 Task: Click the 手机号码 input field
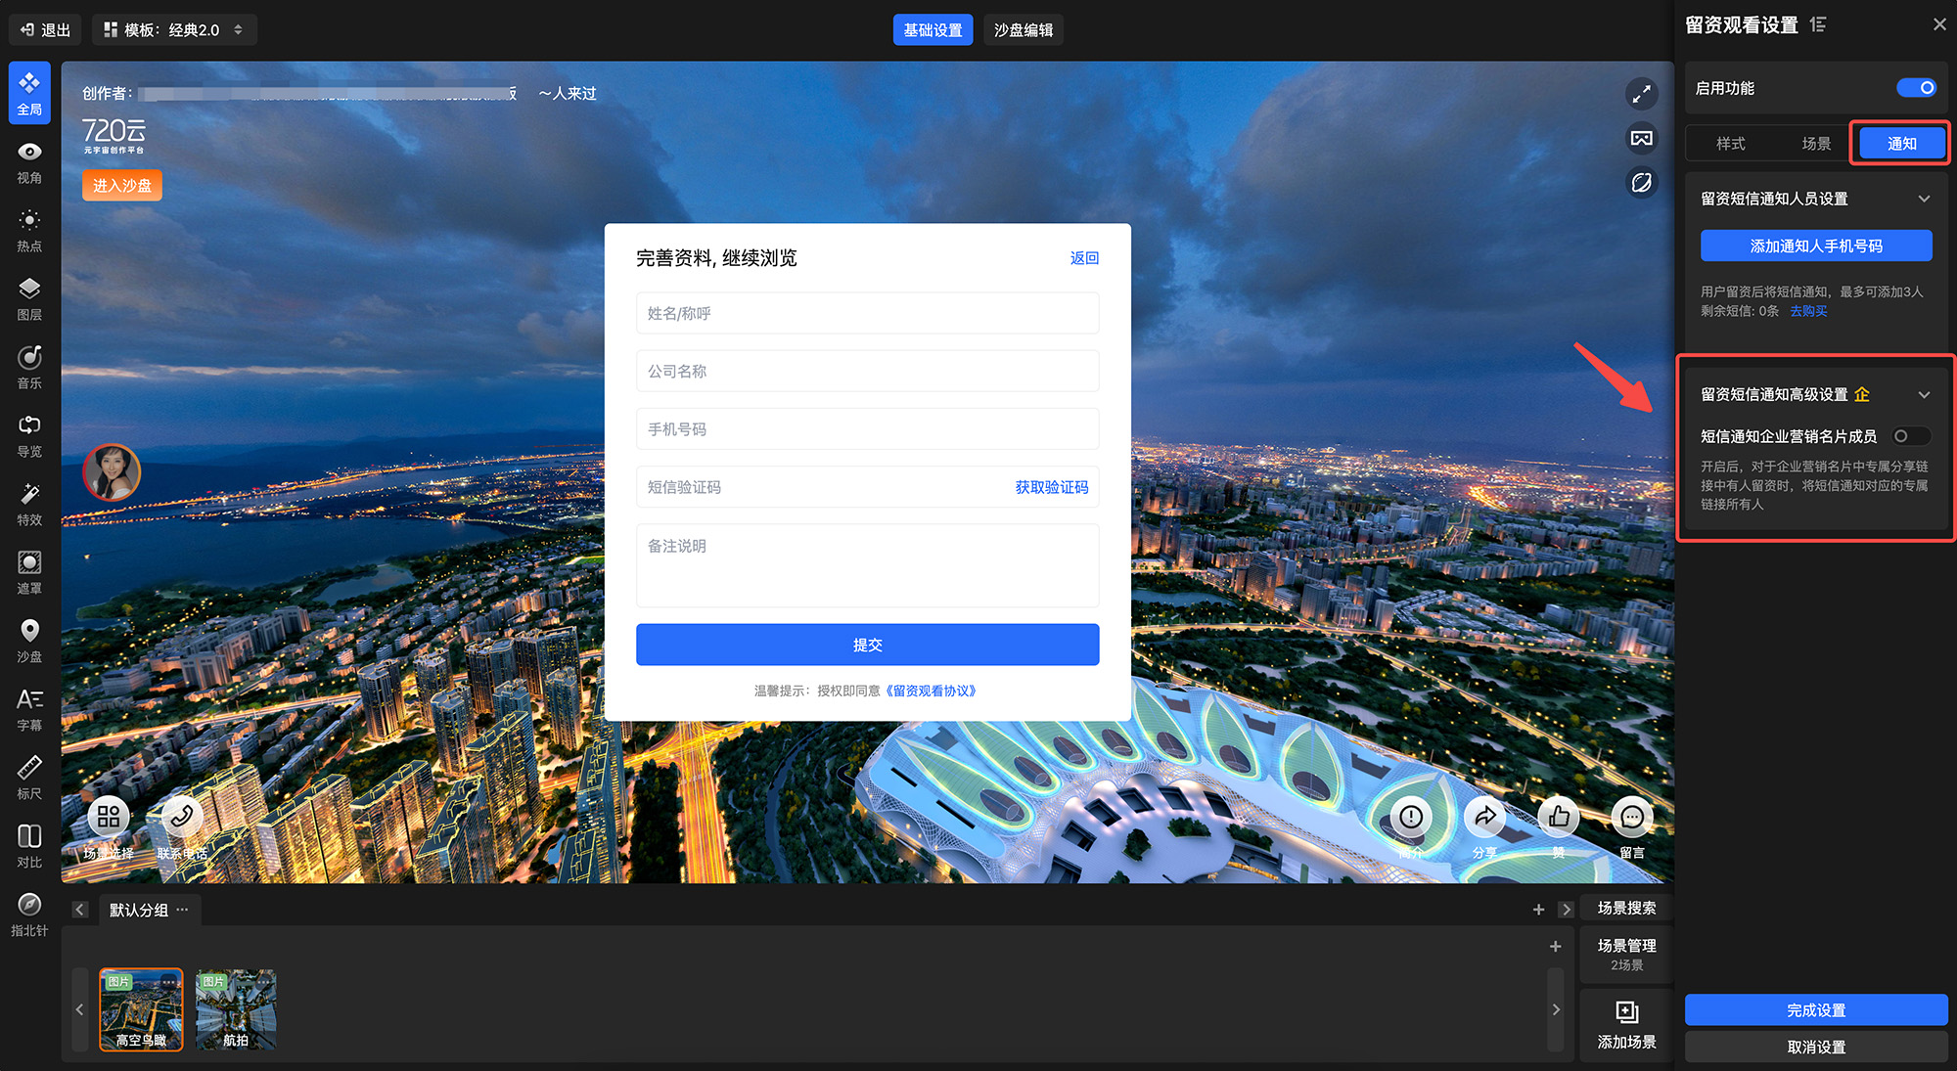pos(867,429)
